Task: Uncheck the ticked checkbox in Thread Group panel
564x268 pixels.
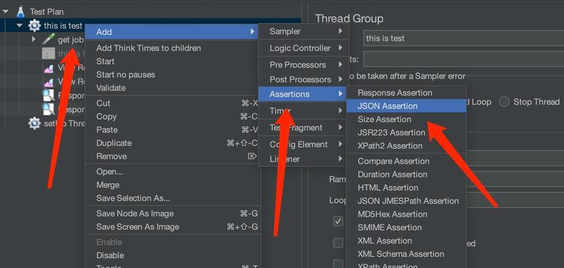Action: pyautogui.click(x=338, y=221)
